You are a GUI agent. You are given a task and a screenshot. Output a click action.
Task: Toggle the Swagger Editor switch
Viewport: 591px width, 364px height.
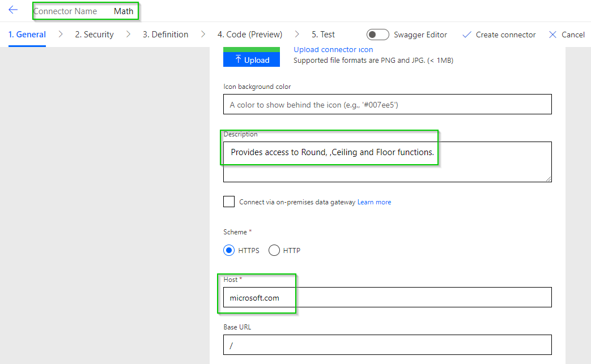378,35
